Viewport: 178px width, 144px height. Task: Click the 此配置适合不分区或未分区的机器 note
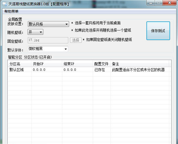coord(138,70)
